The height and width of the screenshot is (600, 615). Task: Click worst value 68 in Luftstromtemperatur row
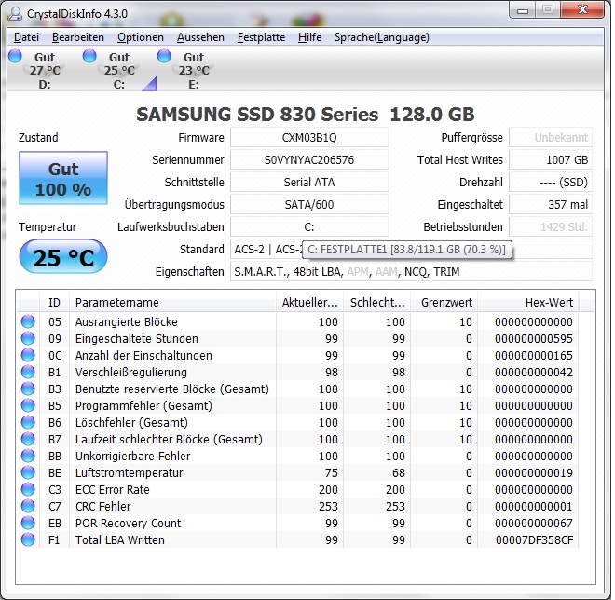click(x=399, y=473)
